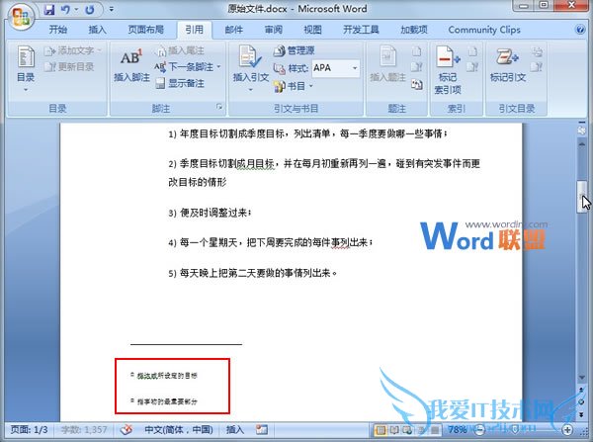Save the document with the floppy icon
Image resolution: width=593 pixels, height=442 pixels.
tap(49, 10)
